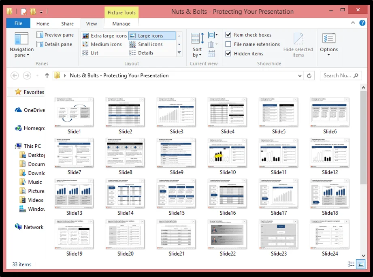This screenshot has height=277, width=373.
Task: Switch to the Home ribbon tab
Action: coord(43,24)
